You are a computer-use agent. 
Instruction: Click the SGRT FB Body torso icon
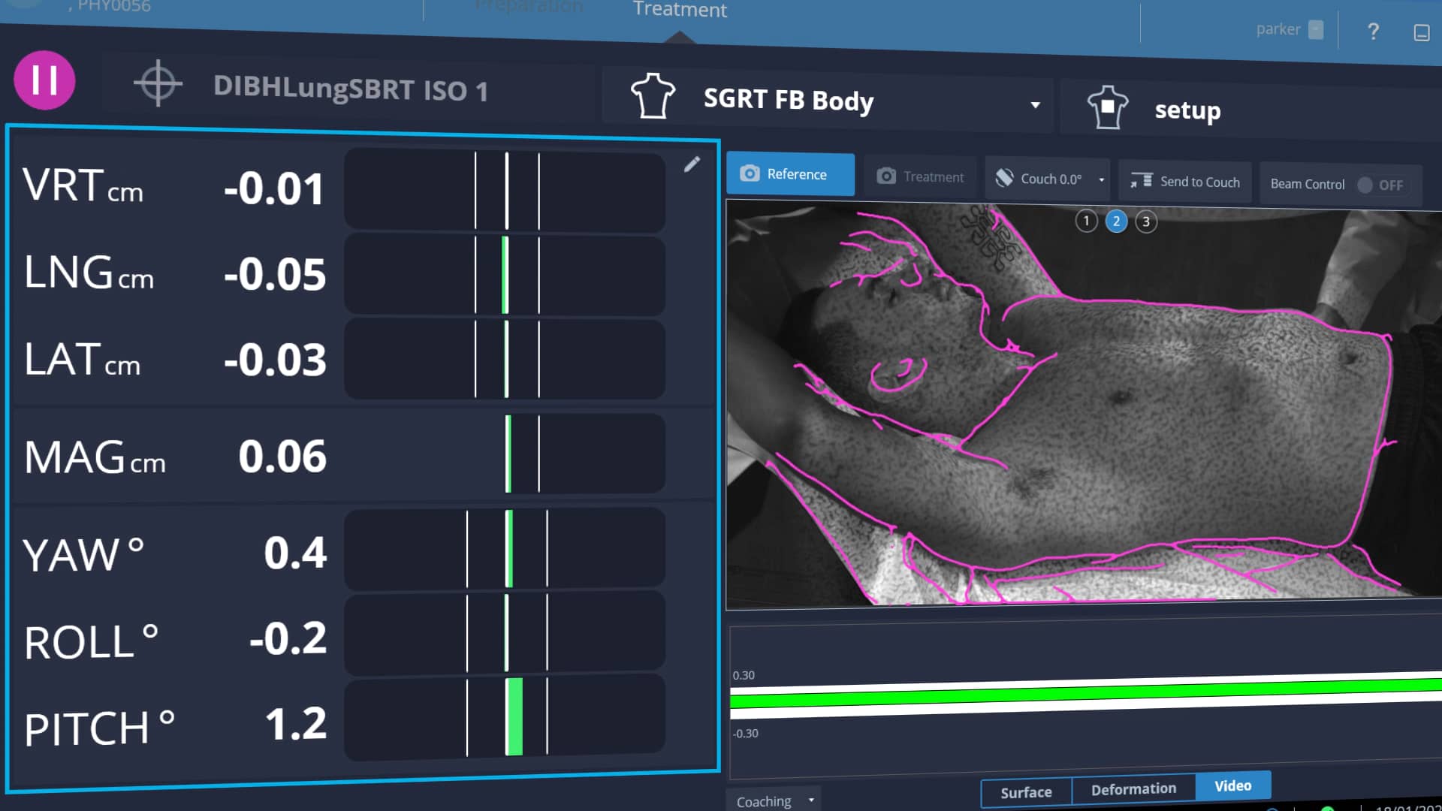(653, 96)
